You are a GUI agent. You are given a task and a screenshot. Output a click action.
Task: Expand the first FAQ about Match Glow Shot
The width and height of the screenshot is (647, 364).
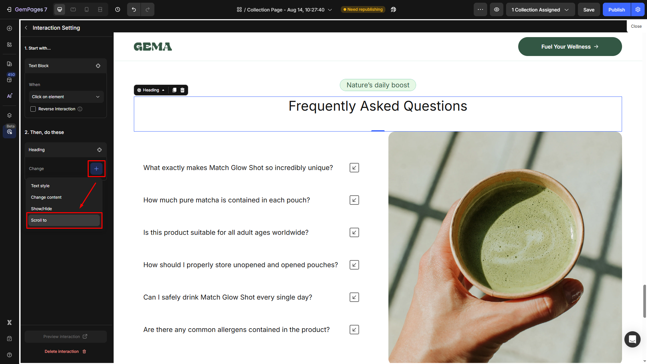(x=354, y=168)
